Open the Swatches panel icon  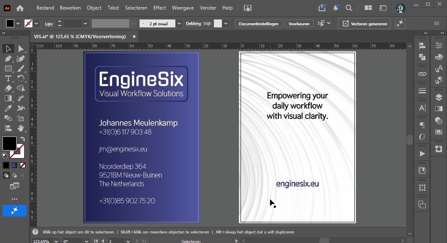coord(439,132)
